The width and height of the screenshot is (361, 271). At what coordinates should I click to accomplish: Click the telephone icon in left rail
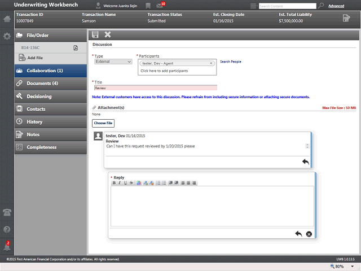[x=7, y=212]
